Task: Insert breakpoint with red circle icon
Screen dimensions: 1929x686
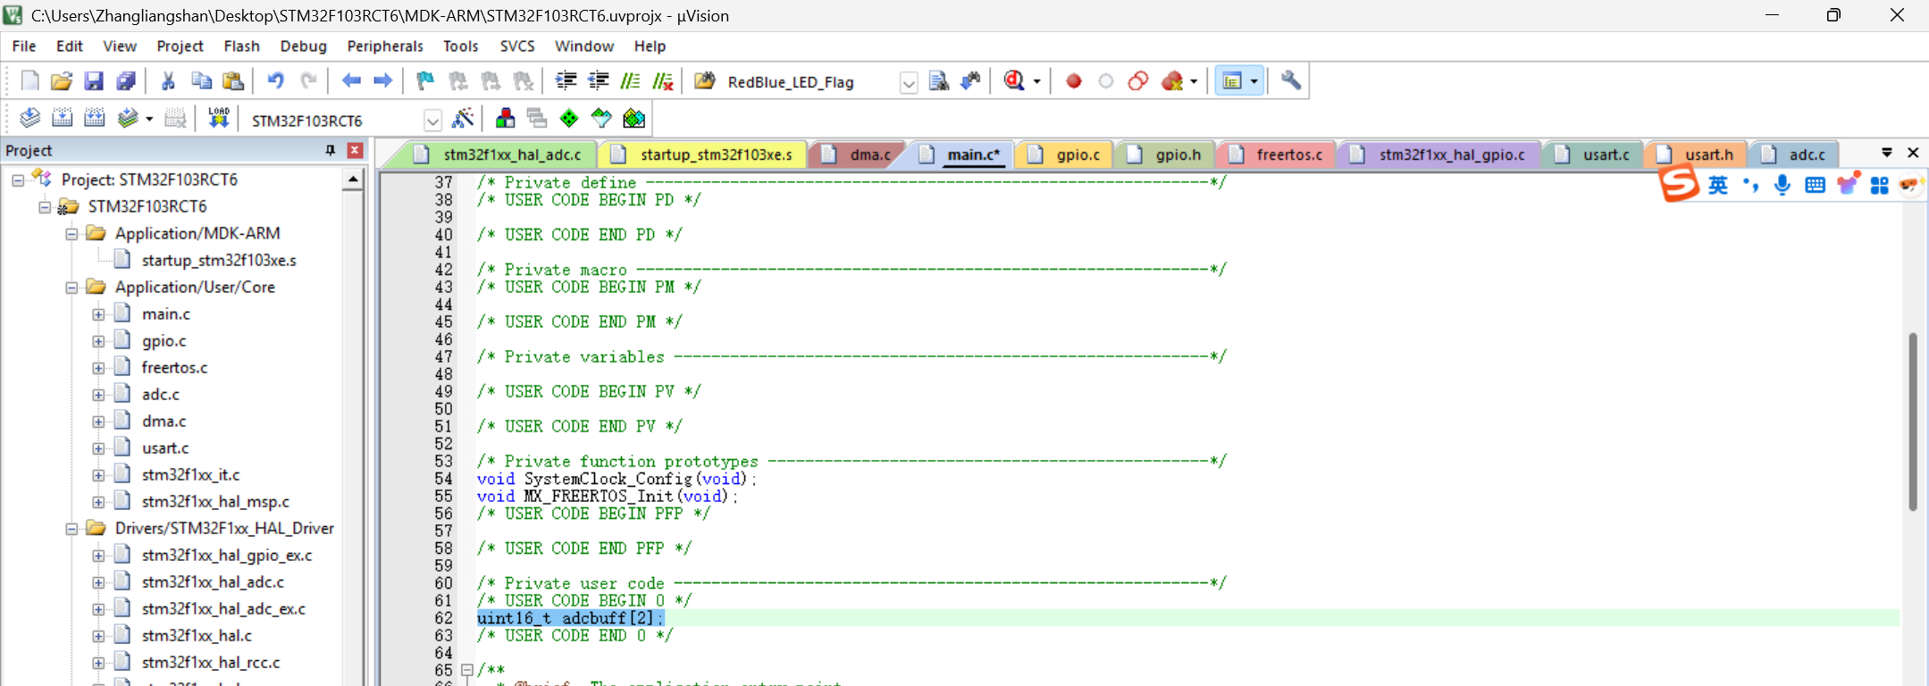Action: (1074, 81)
